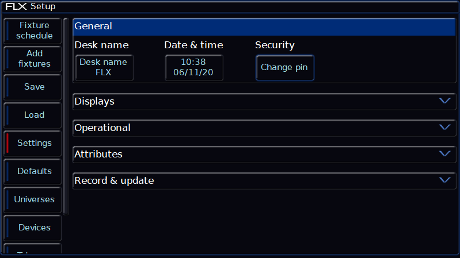Switch to the Universes tab
The width and height of the screenshot is (460, 258).
33,199
